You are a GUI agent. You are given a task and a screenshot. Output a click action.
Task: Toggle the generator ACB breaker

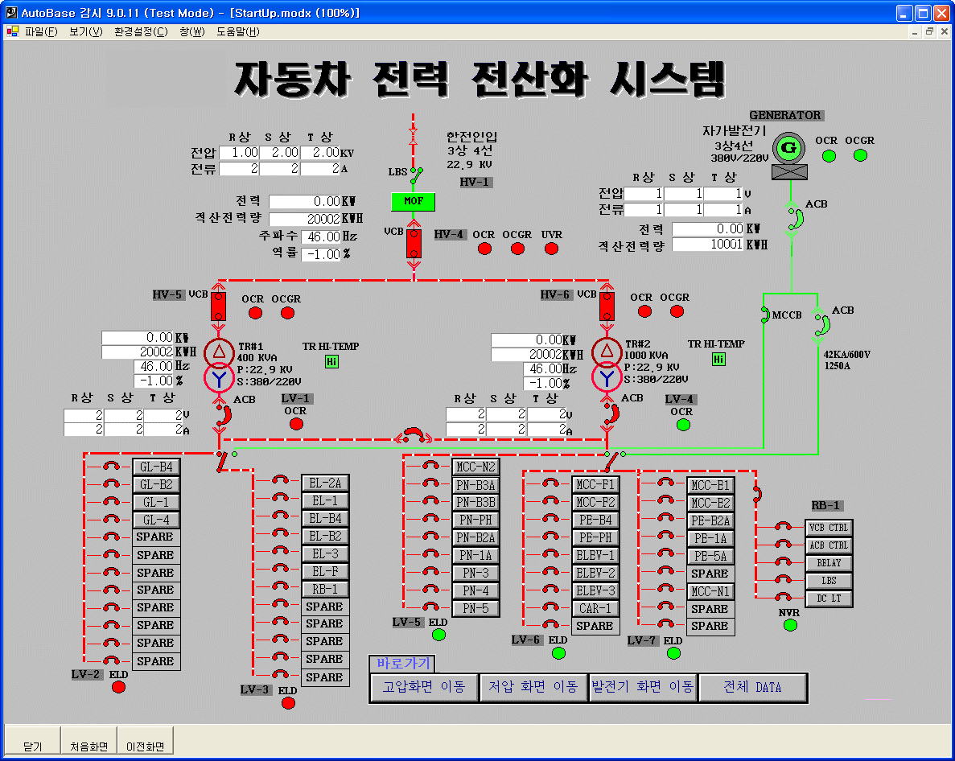792,218
